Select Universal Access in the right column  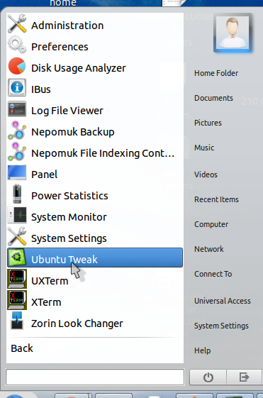222,301
